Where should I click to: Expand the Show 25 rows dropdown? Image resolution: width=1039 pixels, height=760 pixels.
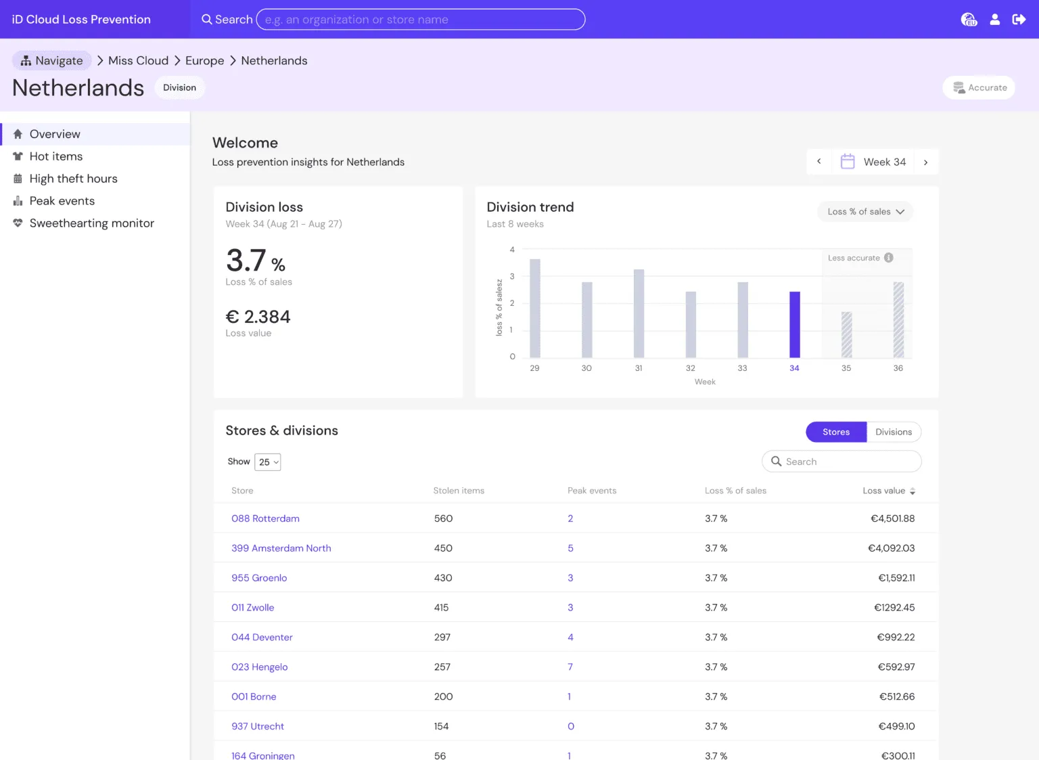pyautogui.click(x=268, y=462)
